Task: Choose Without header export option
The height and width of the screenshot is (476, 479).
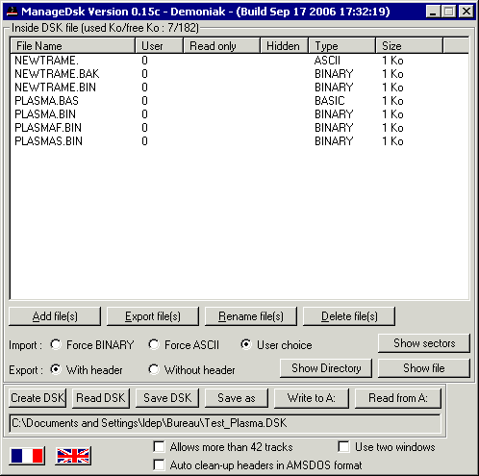Action: (154, 370)
